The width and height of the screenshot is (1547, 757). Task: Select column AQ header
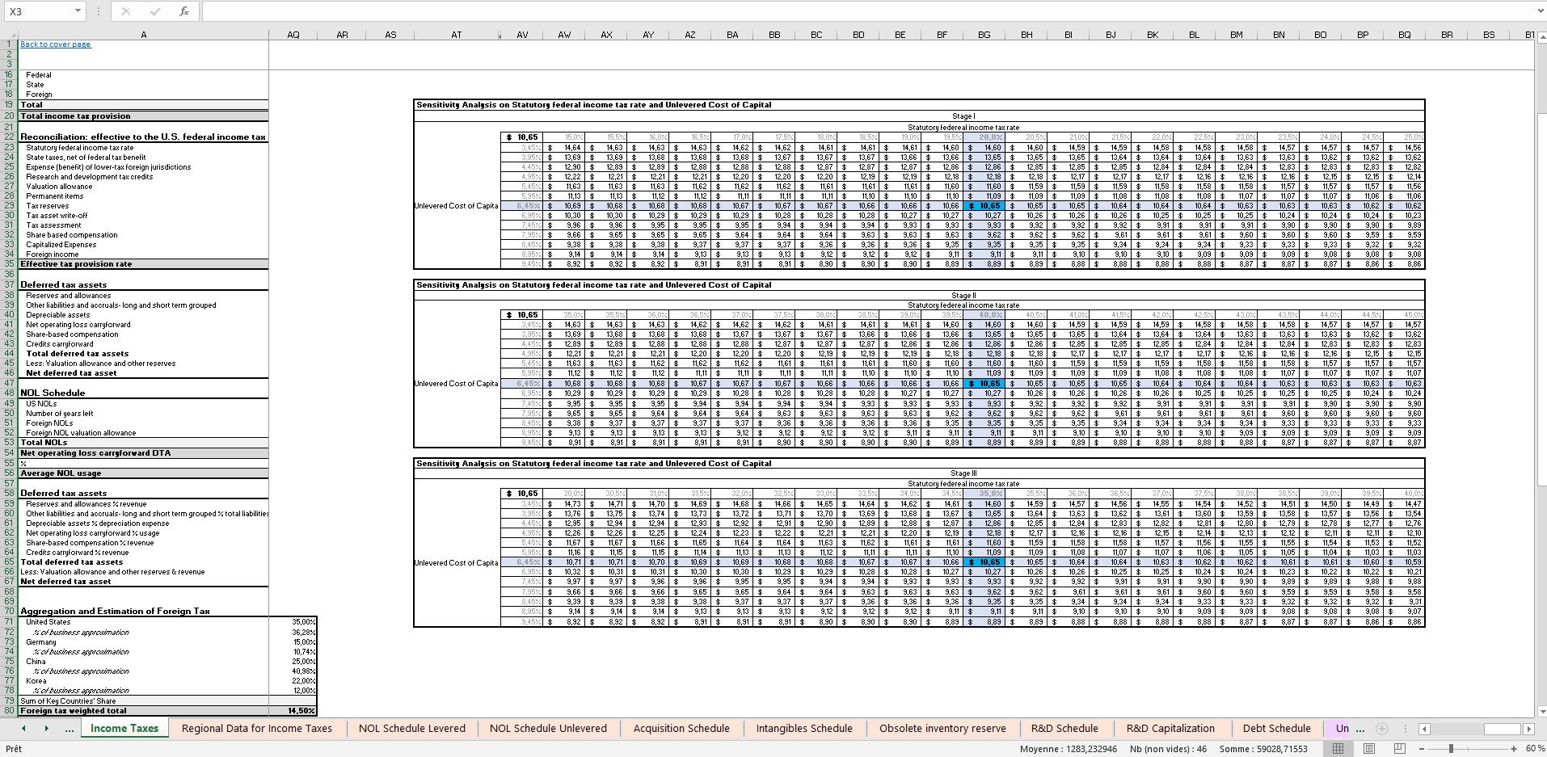[x=293, y=35]
